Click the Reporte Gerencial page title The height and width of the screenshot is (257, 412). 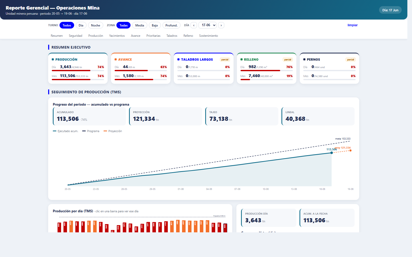tap(53, 8)
